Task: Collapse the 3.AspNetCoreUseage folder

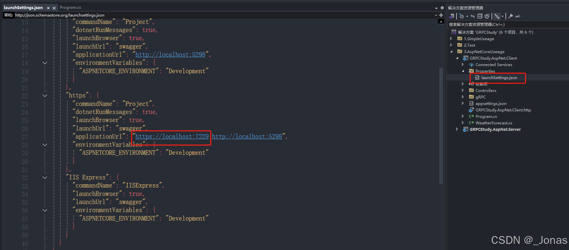Action: (x=451, y=51)
